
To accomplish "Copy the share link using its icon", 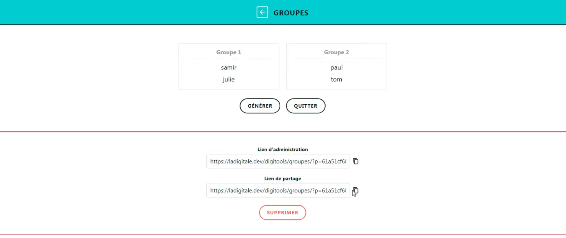I will [356, 191].
